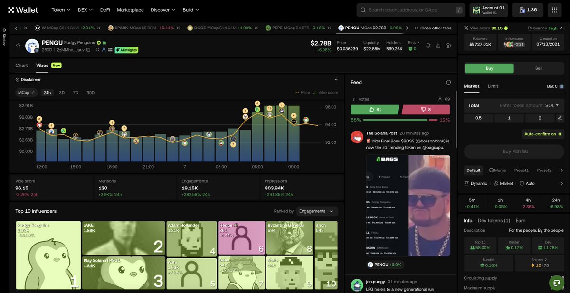Open the DeFi menu item
570x293 pixels.
pyautogui.click(x=105, y=10)
